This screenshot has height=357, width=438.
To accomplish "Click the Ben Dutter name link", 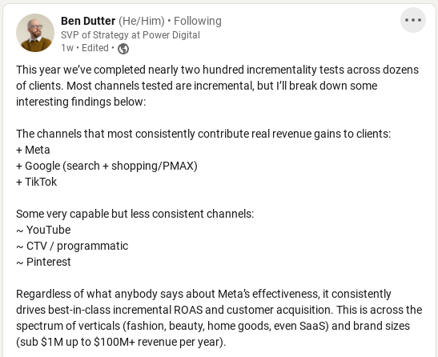I will pos(88,21).
